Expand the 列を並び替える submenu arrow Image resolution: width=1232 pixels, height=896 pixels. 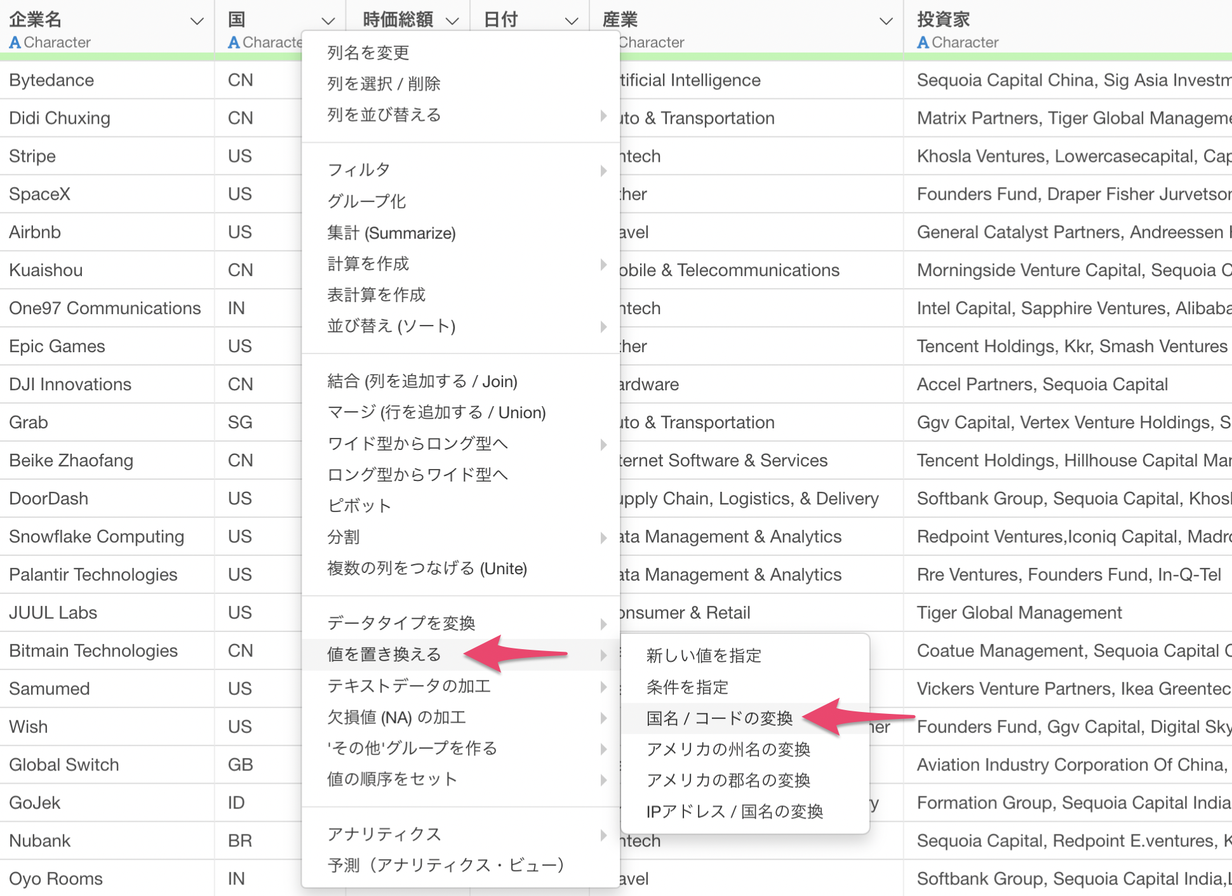click(603, 115)
